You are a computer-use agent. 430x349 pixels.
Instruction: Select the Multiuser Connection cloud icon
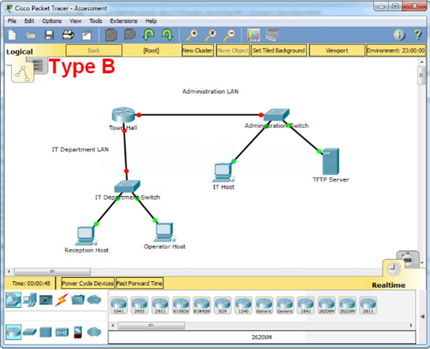pyautogui.click(x=94, y=300)
